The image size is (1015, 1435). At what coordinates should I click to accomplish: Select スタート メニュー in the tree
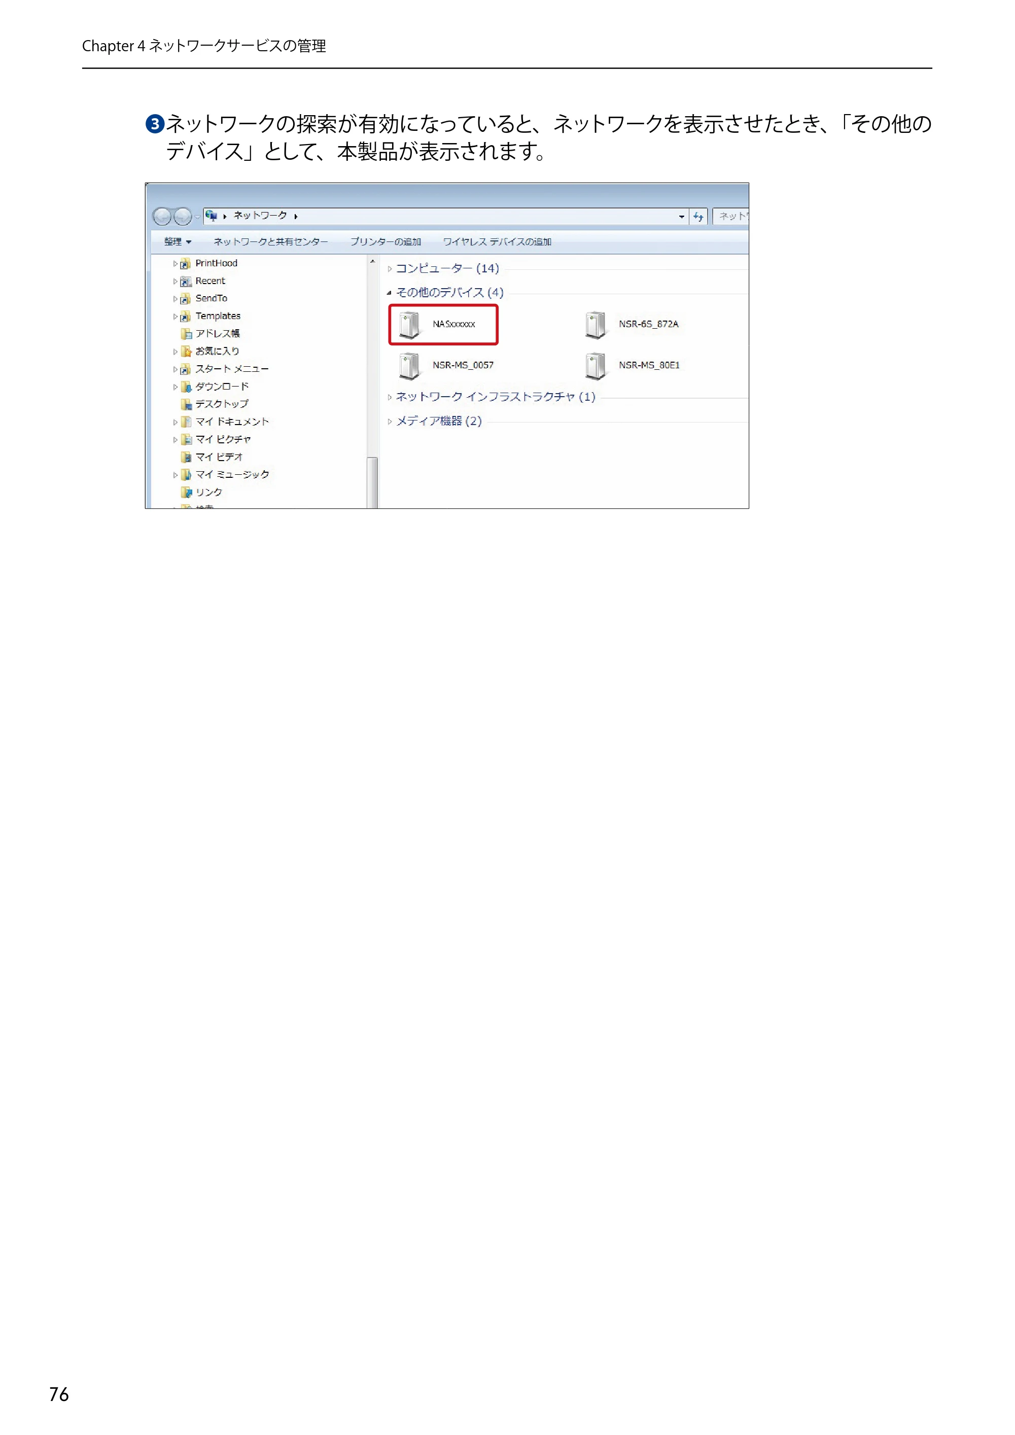232,369
